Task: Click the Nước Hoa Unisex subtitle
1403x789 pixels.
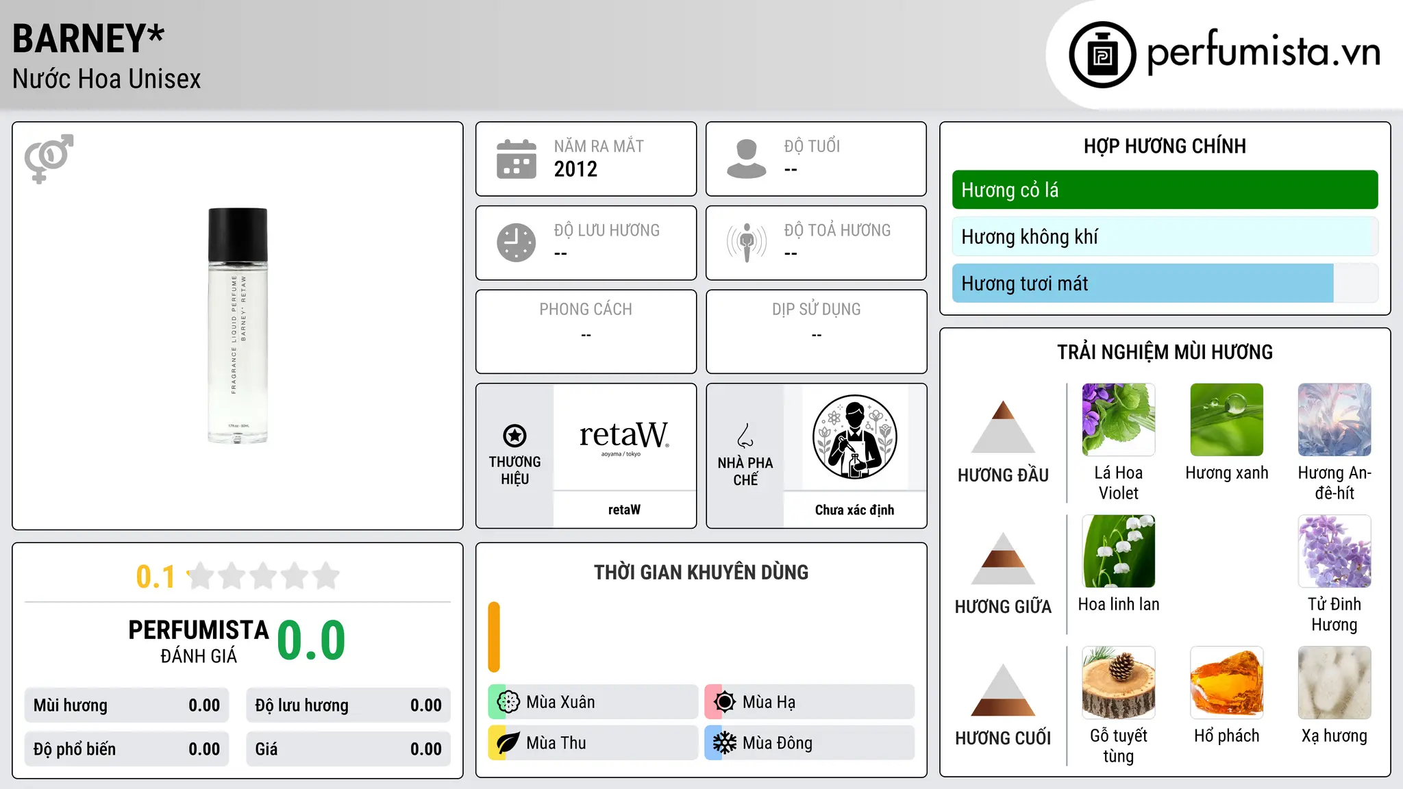Action: click(x=107, y=79)
